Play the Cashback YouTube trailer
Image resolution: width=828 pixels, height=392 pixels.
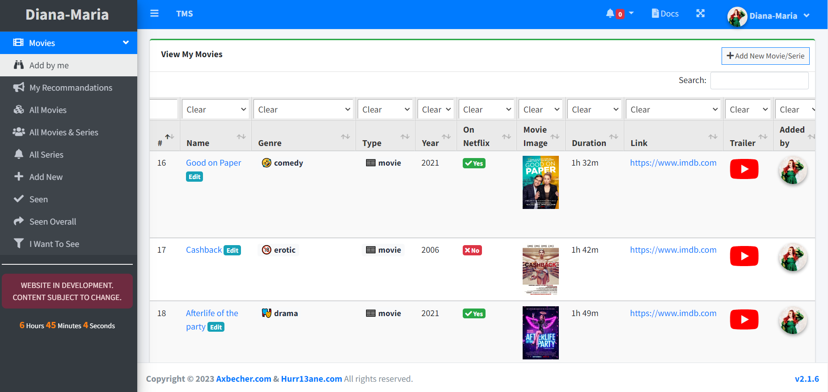coord(744,256)
